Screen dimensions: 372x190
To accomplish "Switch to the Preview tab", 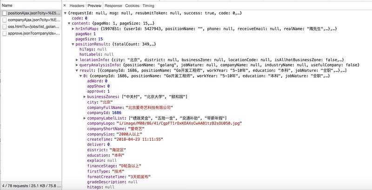I will [x=94, y=6].
